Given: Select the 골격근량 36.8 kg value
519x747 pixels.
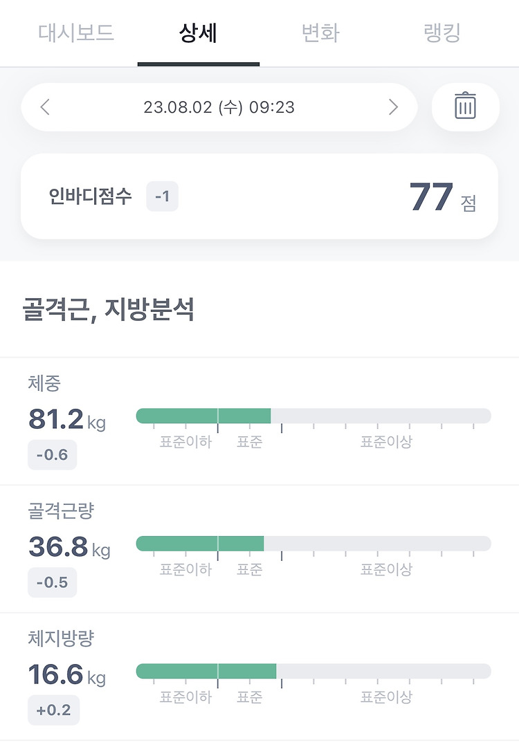Looking at the screenshot, I should [x=69, y=547].
